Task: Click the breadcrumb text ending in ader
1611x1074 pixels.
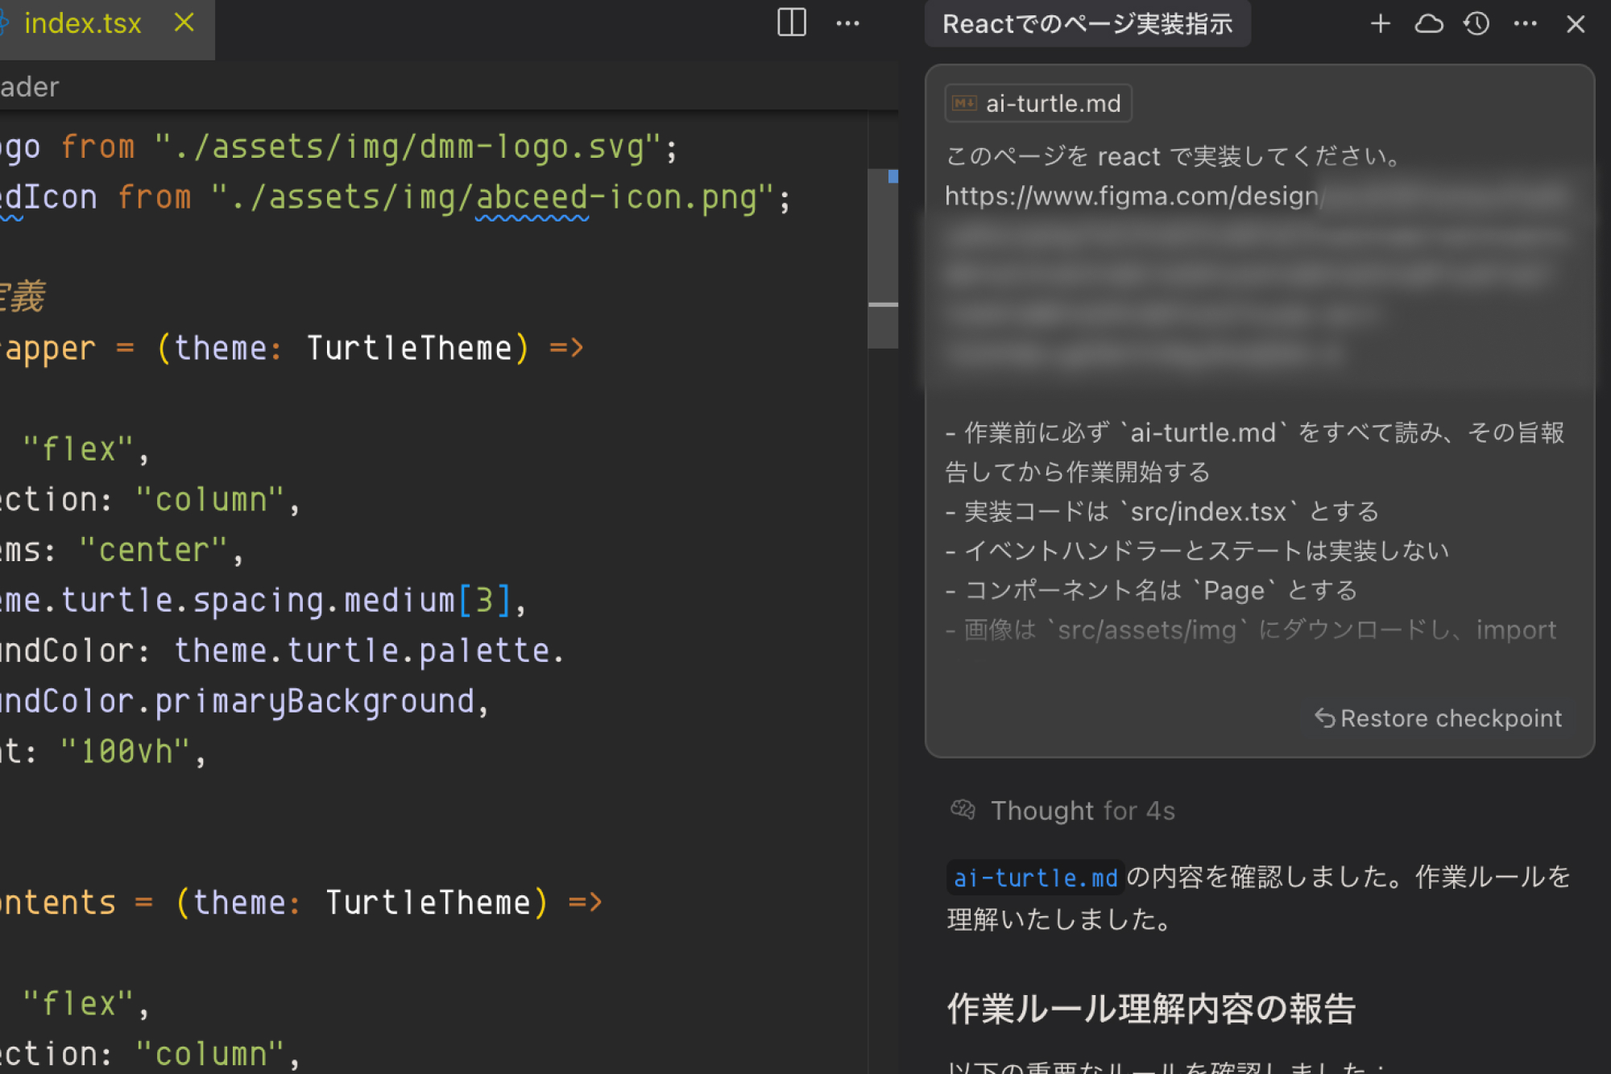Action: (x=30, y=86)
